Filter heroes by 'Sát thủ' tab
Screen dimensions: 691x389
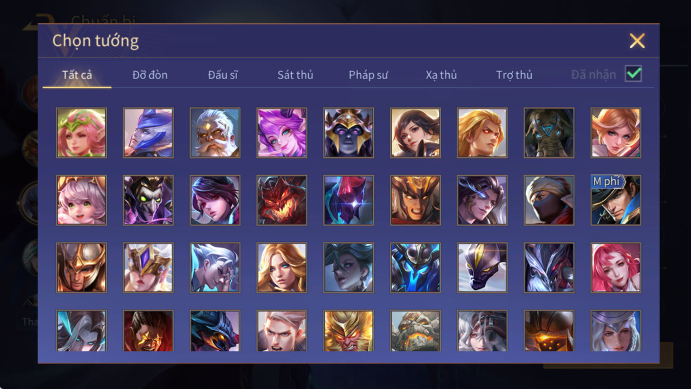295,75
